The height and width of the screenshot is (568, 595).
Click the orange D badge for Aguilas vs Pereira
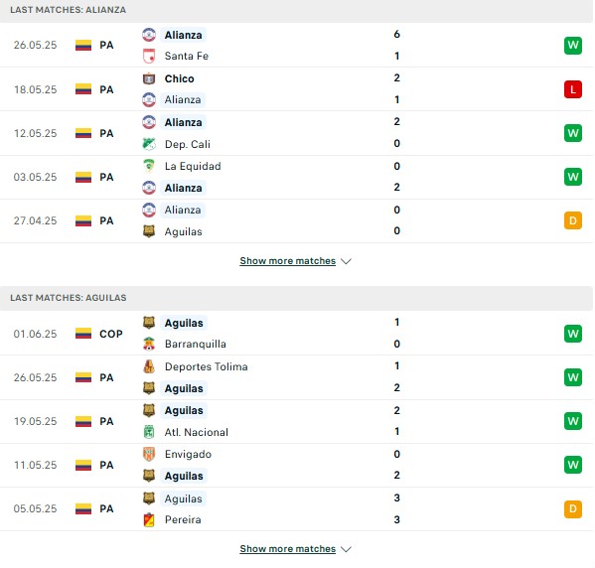pos(572,508)
